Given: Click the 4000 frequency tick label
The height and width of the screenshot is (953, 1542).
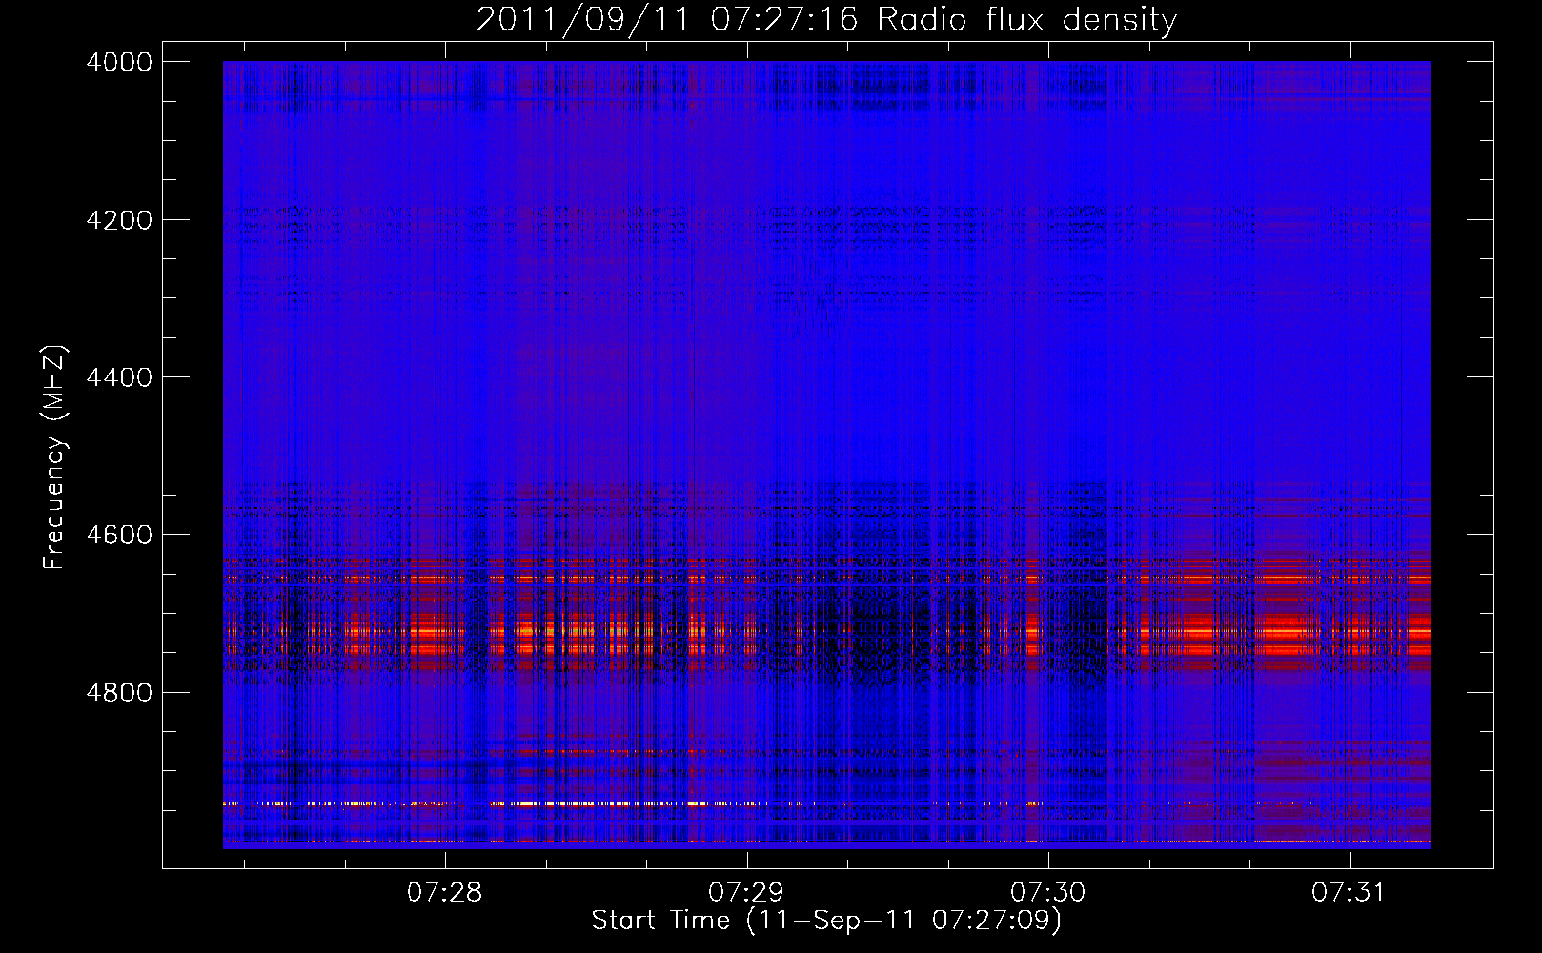Looking at the screenshot, I should (119, 62).
